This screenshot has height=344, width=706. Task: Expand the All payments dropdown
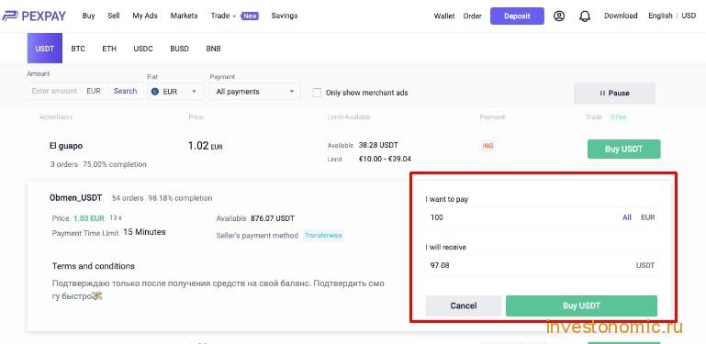(x=255, y=92)
